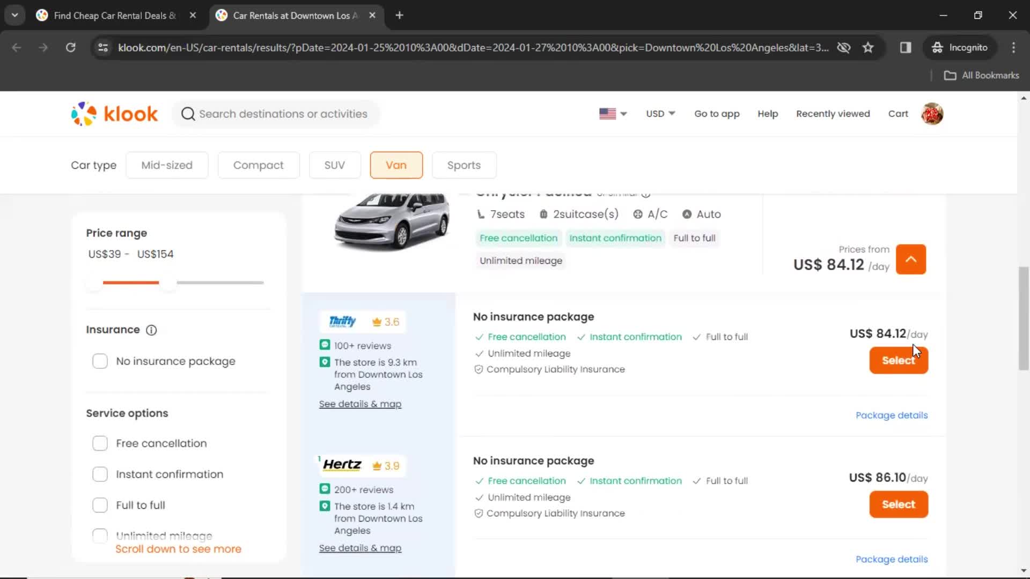Open the All Bookmarks folder
Image resolution: width=1030 pixels, height=579 pixels.
pyautogui.click(x=981, y=76)
